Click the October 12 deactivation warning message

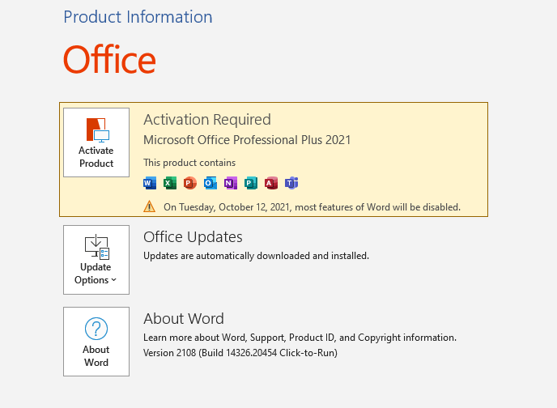tap(312, 207)
